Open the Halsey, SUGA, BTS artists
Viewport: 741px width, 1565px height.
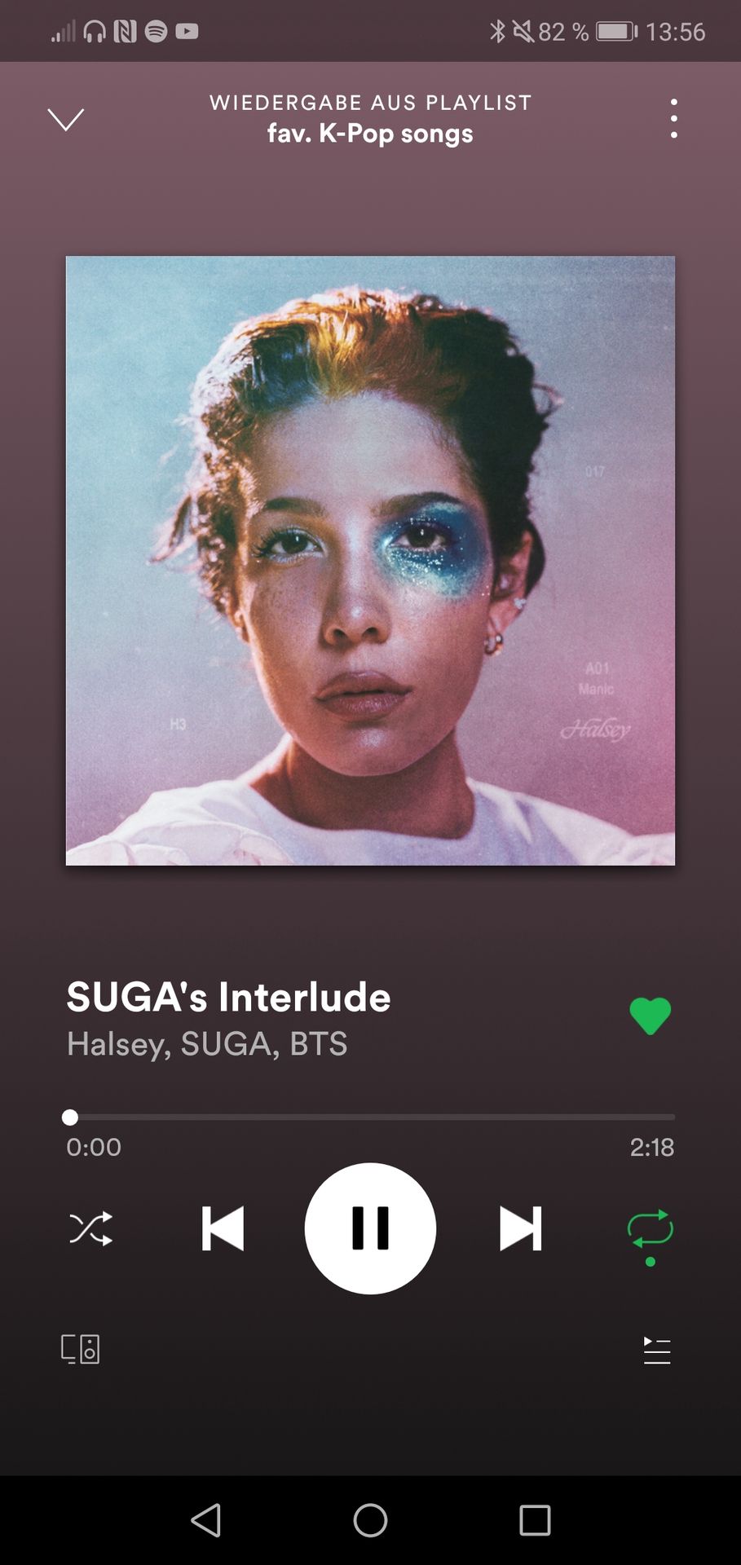[207, 1044]
